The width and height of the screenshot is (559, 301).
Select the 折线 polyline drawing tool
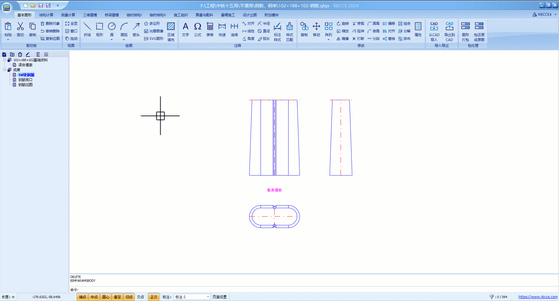pyautogui.click(x=87, y=29)
